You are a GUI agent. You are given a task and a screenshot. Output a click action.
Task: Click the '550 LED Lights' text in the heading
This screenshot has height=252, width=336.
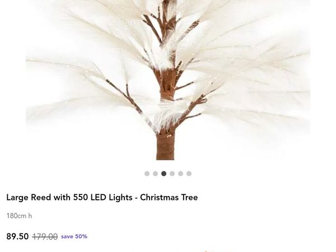(102, 197)
